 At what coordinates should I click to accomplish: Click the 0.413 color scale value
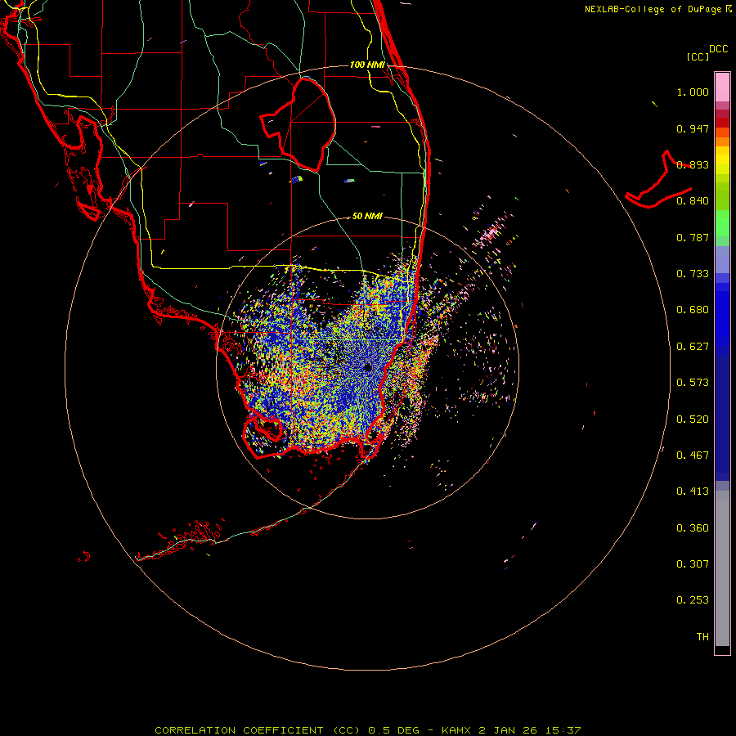click(x=693, y=491)
